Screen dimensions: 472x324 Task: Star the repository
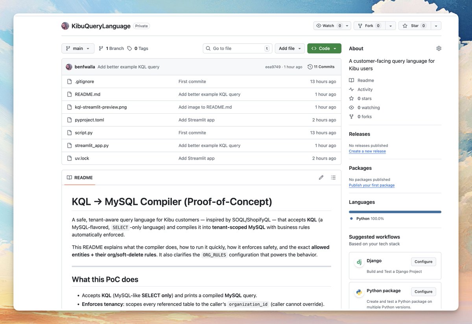(415, 26)
